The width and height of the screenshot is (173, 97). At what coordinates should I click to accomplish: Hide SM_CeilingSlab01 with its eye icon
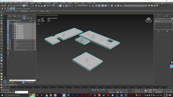pyautogui.click(x=13, y=26)
